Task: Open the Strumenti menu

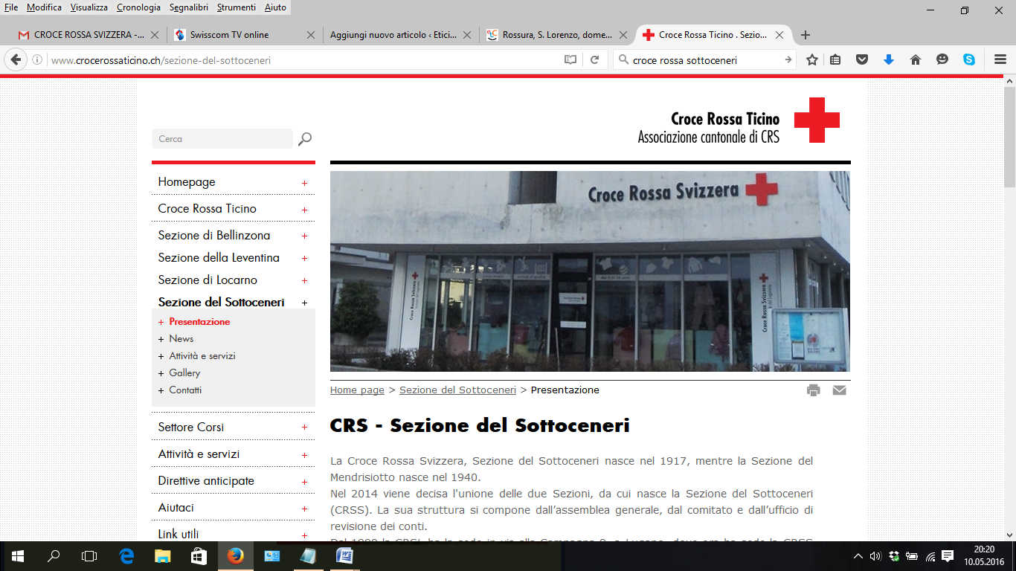Action: 236,7
